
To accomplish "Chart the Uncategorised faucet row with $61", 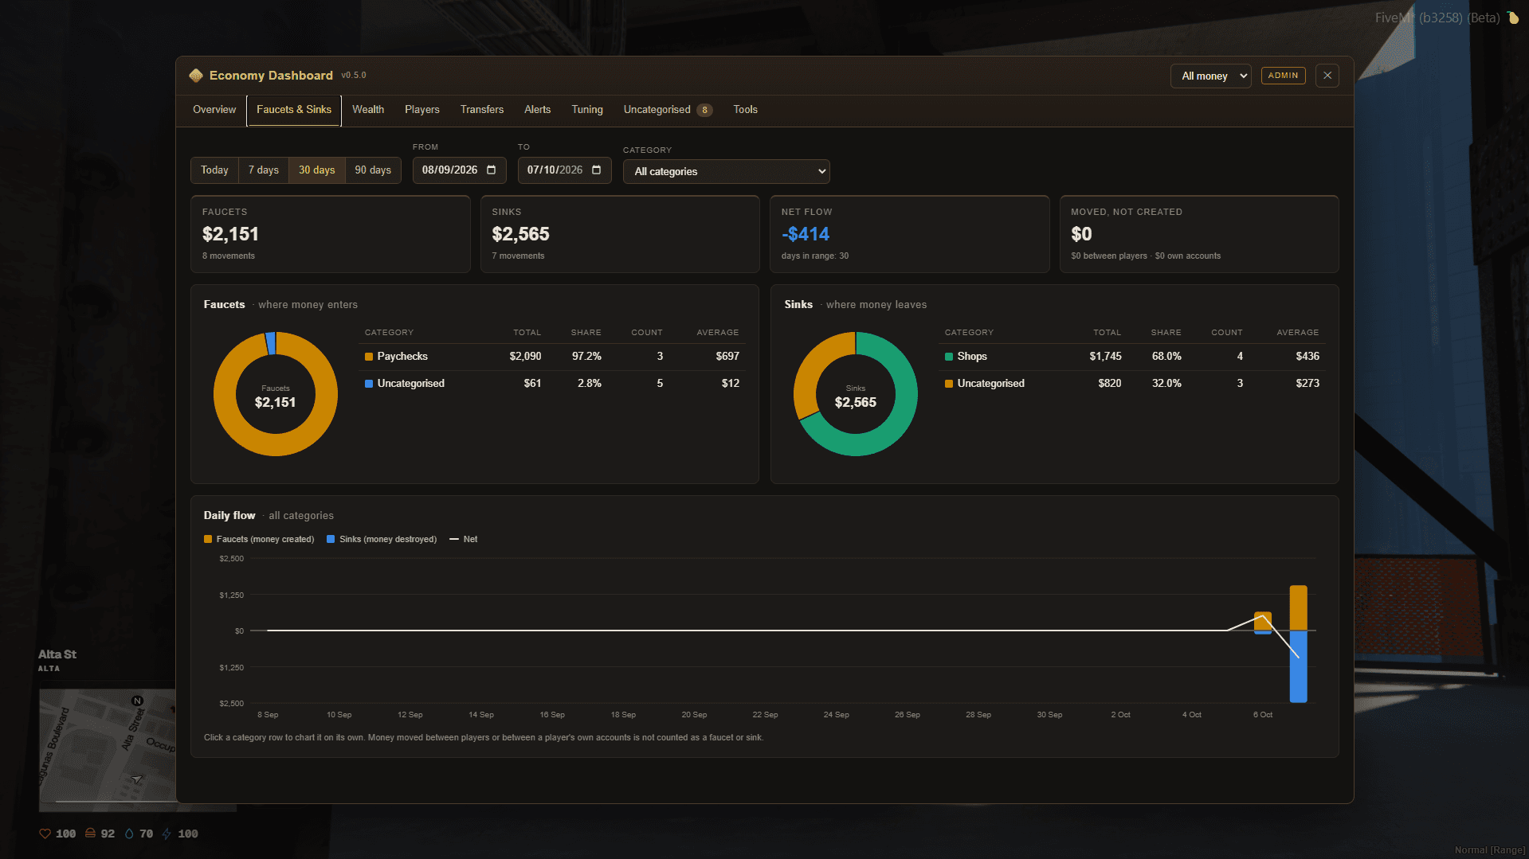I will pyautogui.click(x=552, y=384).
